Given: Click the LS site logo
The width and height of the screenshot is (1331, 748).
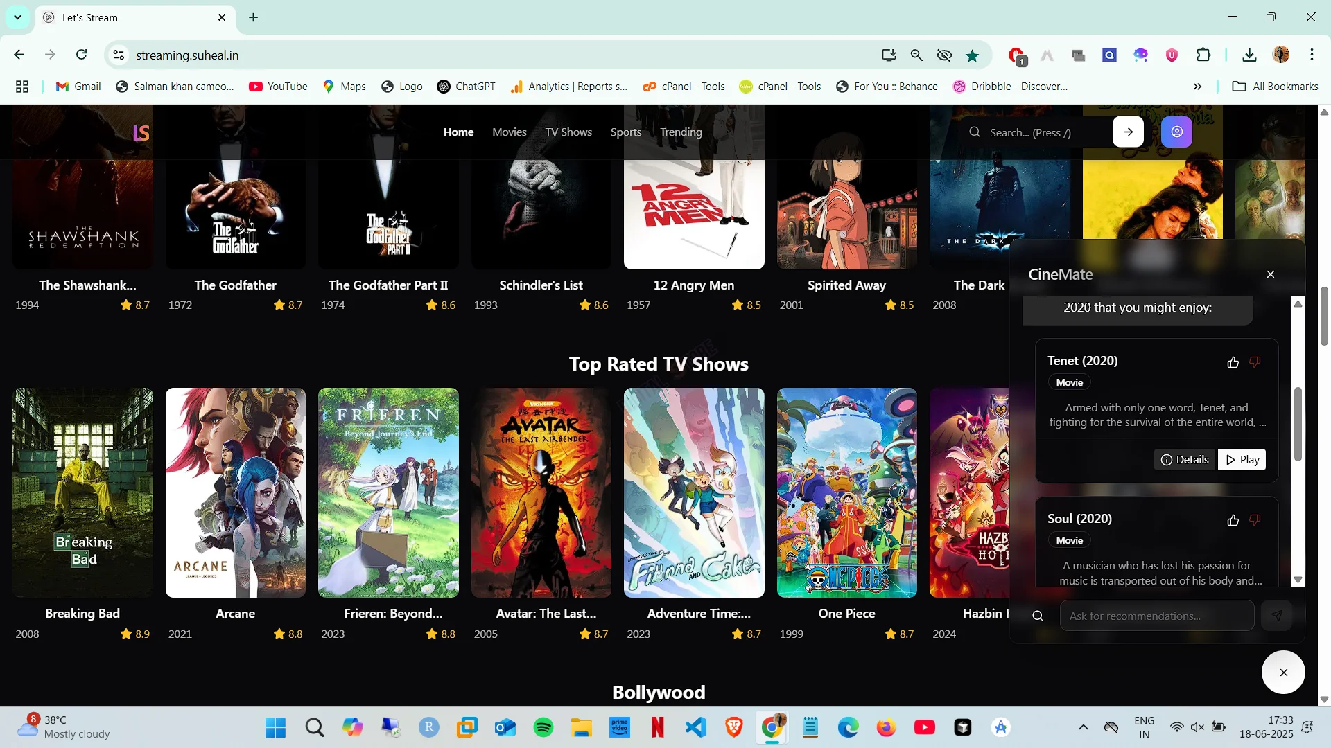Looking at the screenshot, I should pyautogui.click(x=141, y=132).
